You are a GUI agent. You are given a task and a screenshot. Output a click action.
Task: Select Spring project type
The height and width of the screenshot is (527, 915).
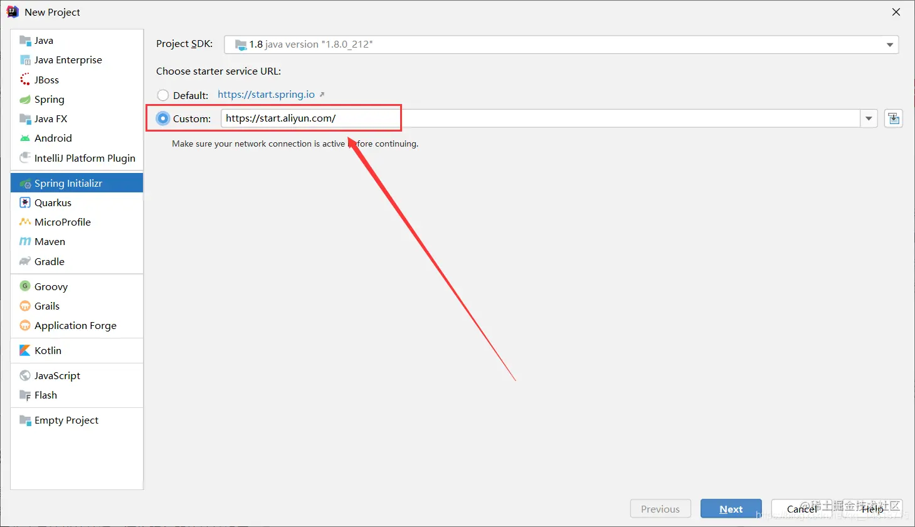pyautogui.click(x=77, y=99)
